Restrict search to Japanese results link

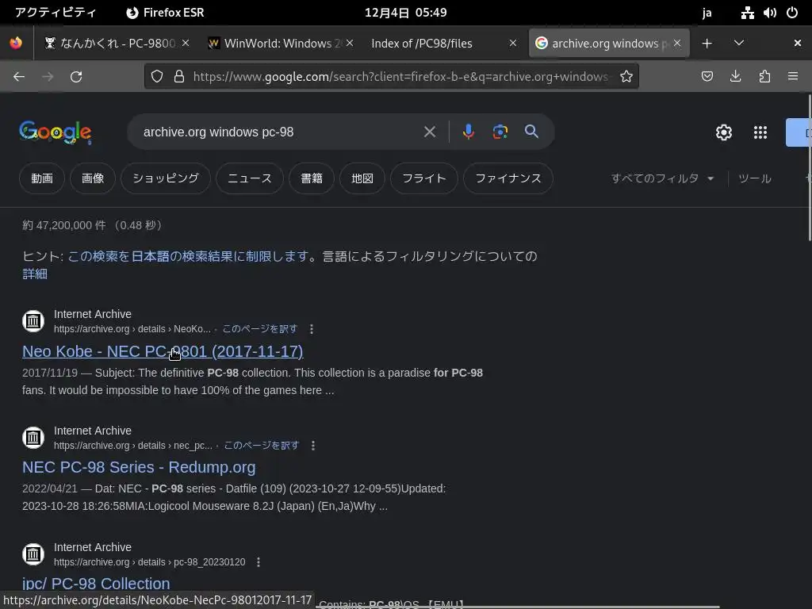pyautogui.click(x=189, y=256)
